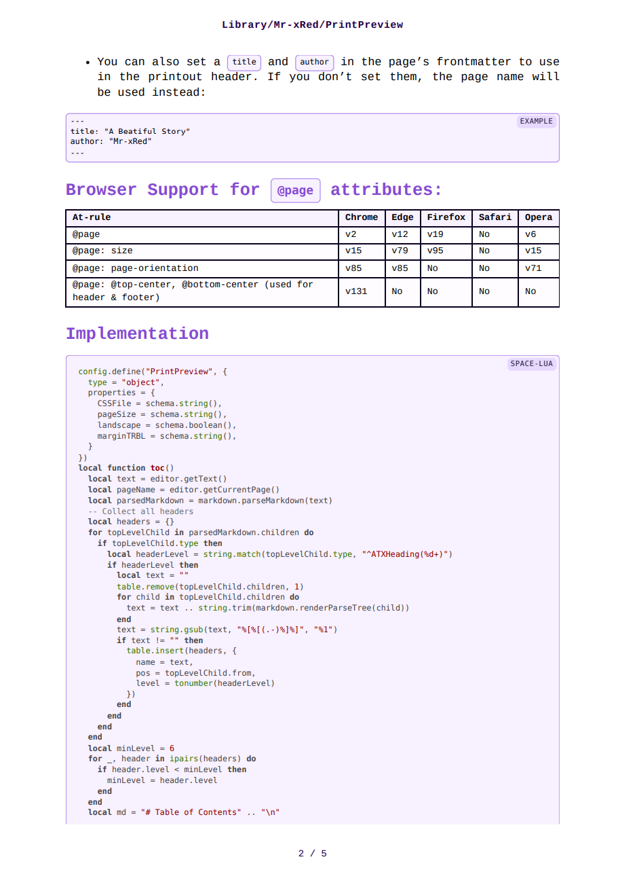Click the Library/Mr-xRed/PrintPreview page header
This screenshot has height=872, width=618.
(312, 25)
